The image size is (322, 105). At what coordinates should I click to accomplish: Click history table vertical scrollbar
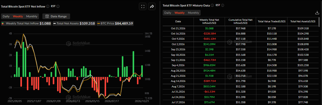pyautogui.click(x=319, y=22)
